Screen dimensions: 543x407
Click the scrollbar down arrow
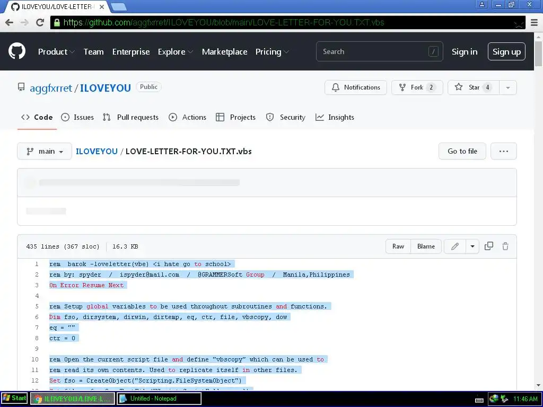tap(539, 385)
